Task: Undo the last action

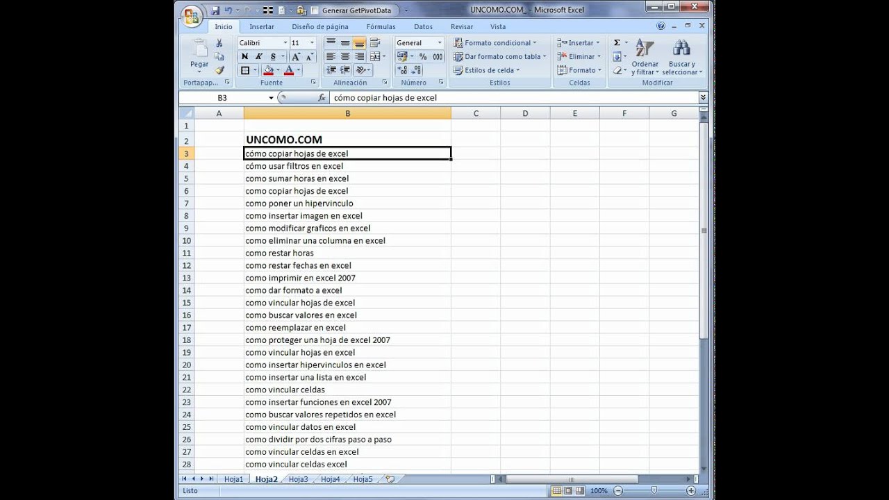Action: tap(228, 10)
